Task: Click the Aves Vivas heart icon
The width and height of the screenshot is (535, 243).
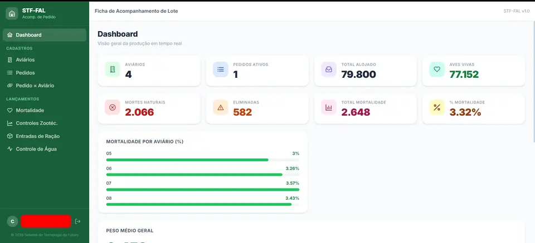Action: coord(437,70)
